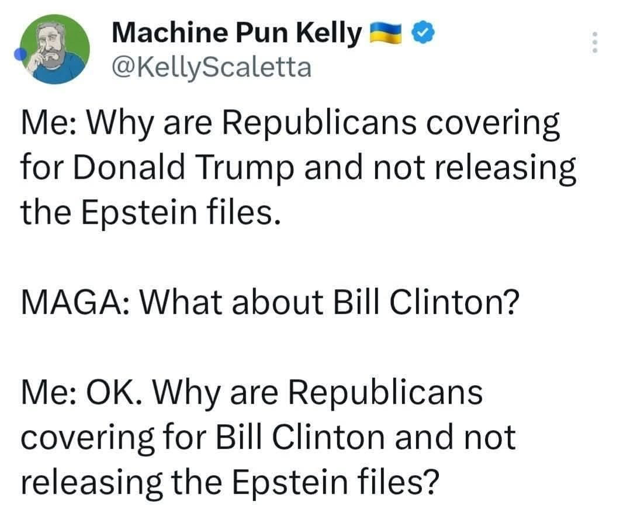
Task: Click the first paragraph starting "Me: Why"
Action: pyautogui.click(x=298, y=168)
